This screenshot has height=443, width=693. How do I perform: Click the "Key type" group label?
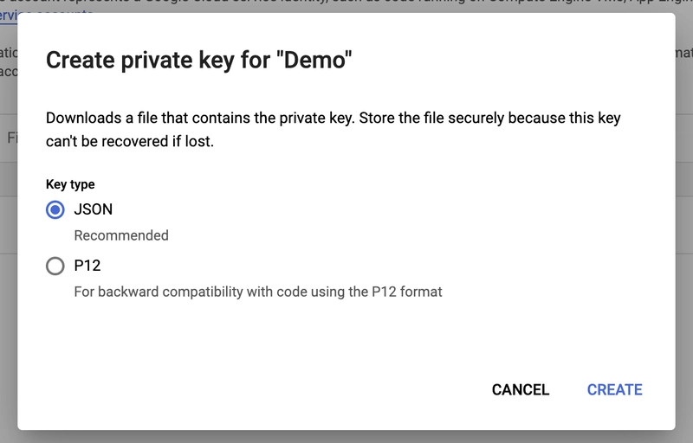[x=70, y=184]
